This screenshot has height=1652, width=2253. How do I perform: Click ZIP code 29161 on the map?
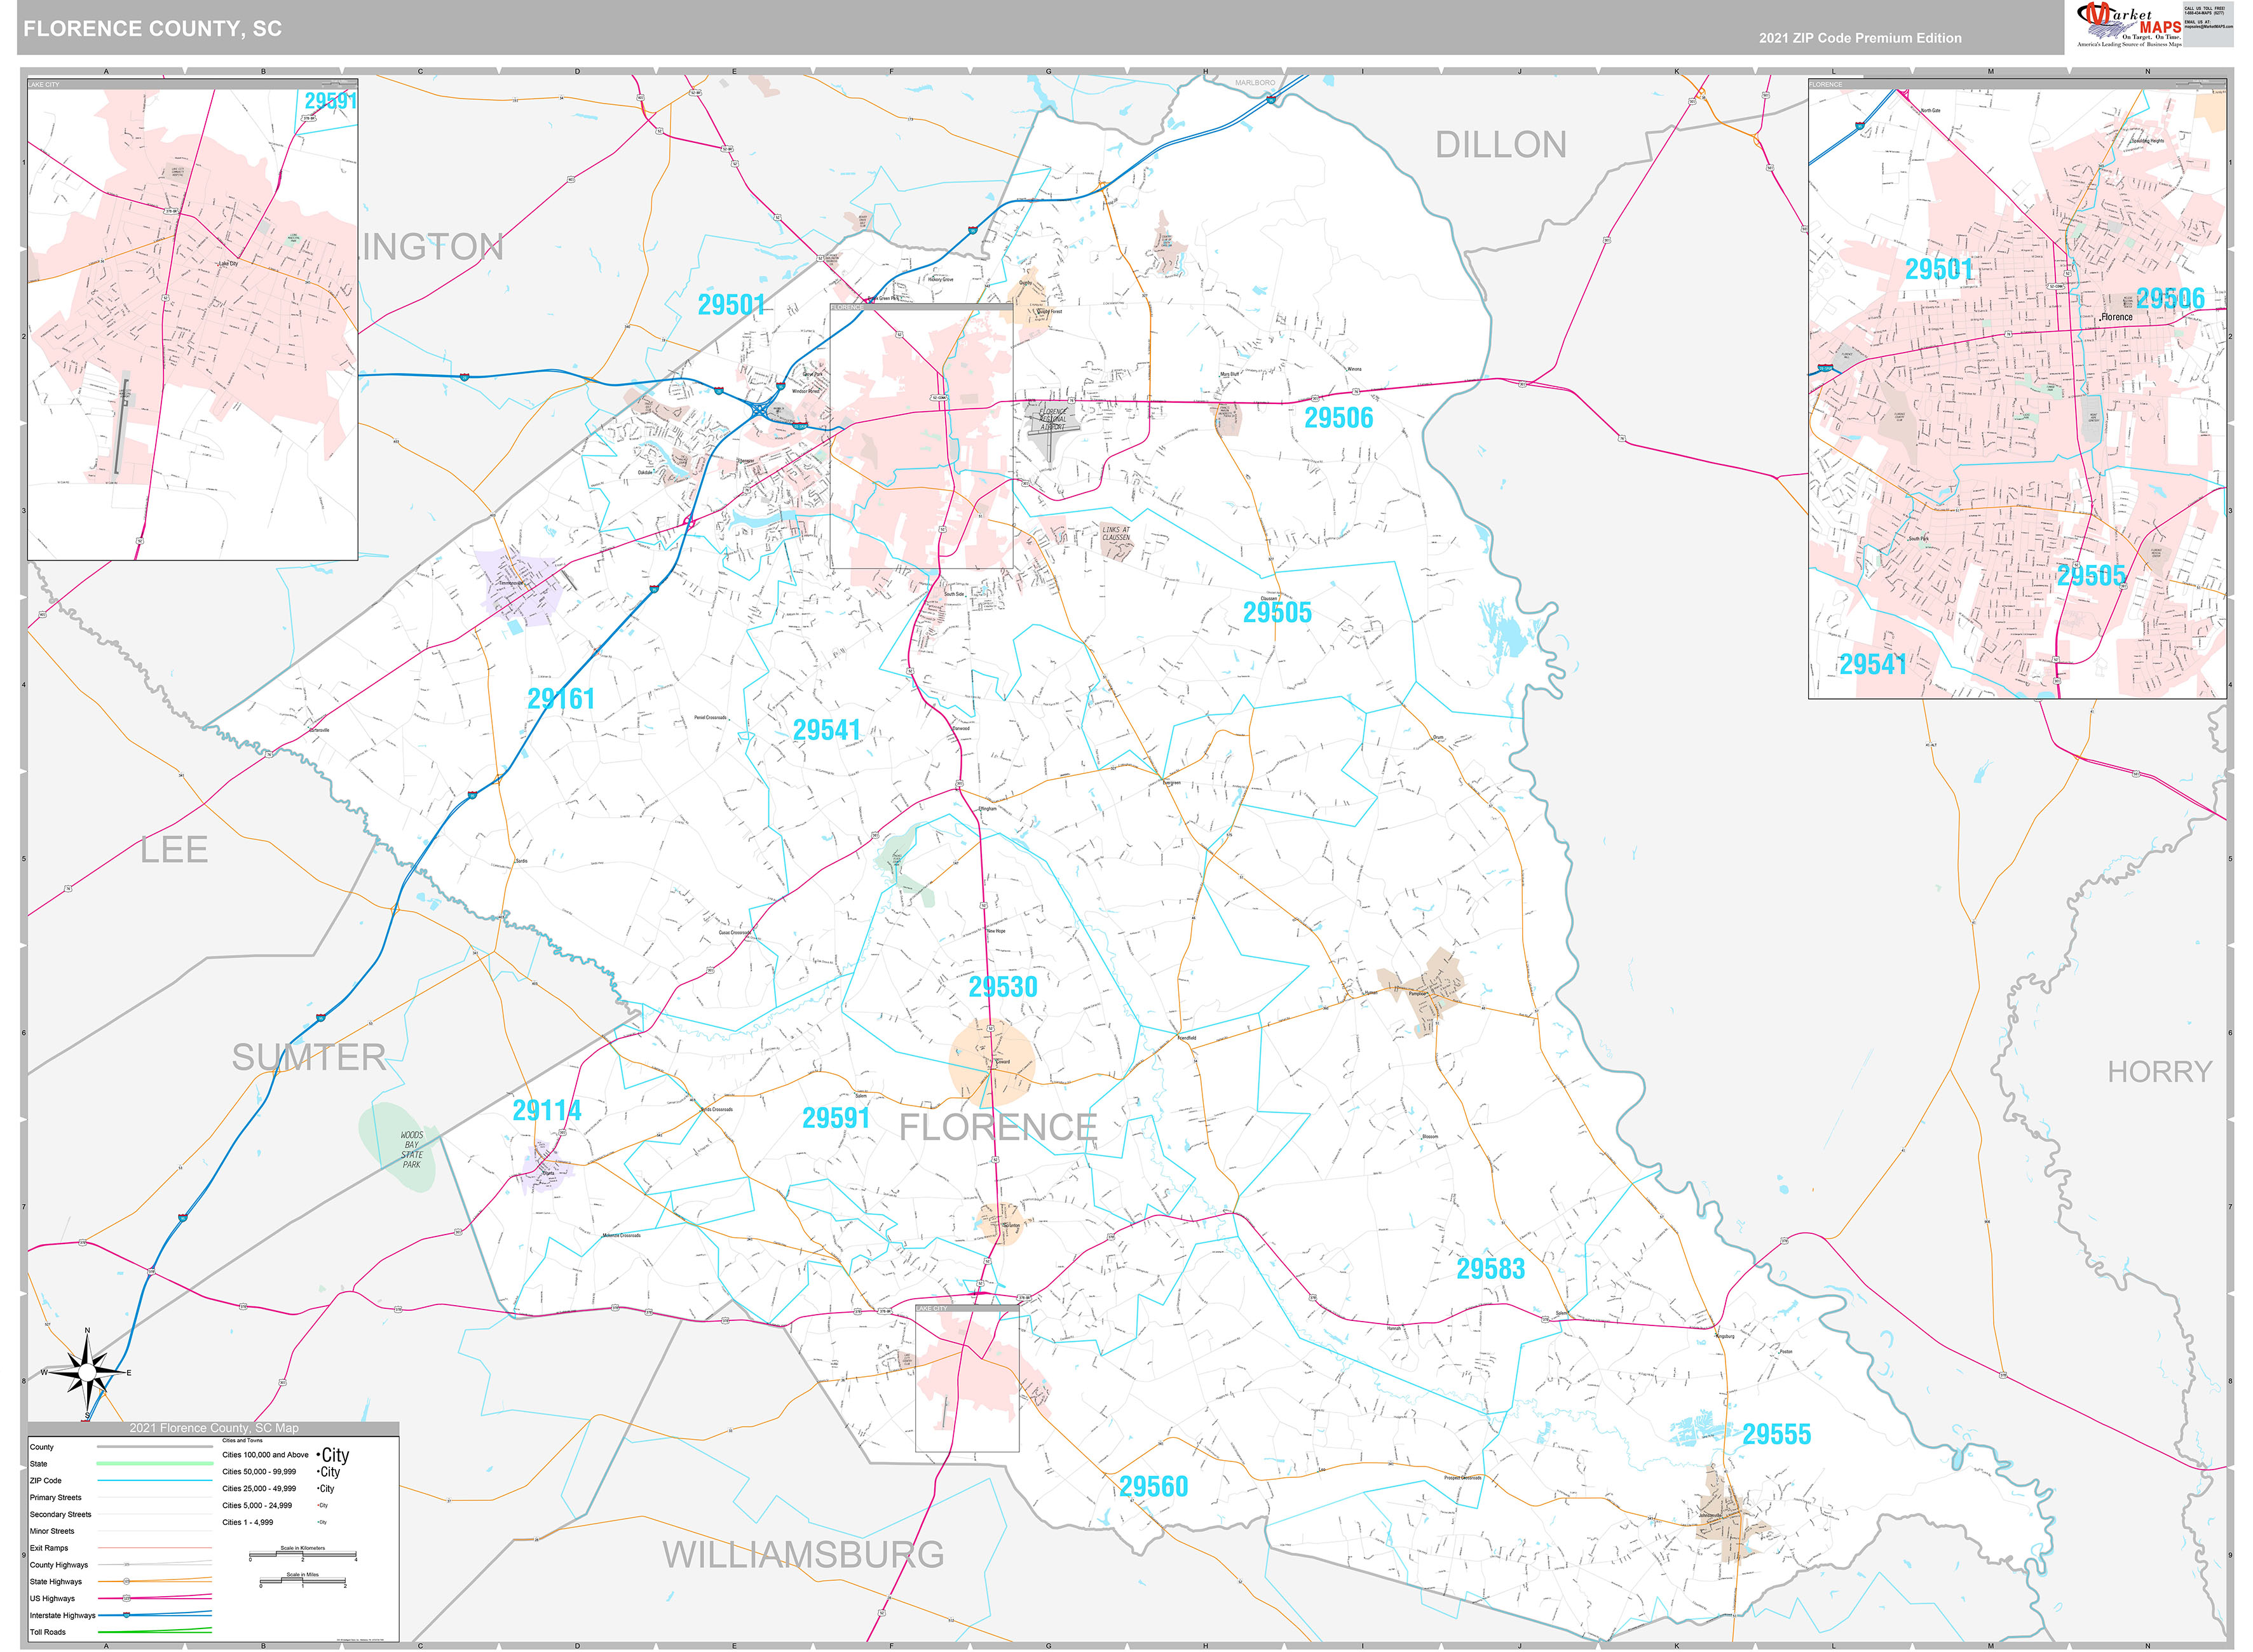(561, 699)
